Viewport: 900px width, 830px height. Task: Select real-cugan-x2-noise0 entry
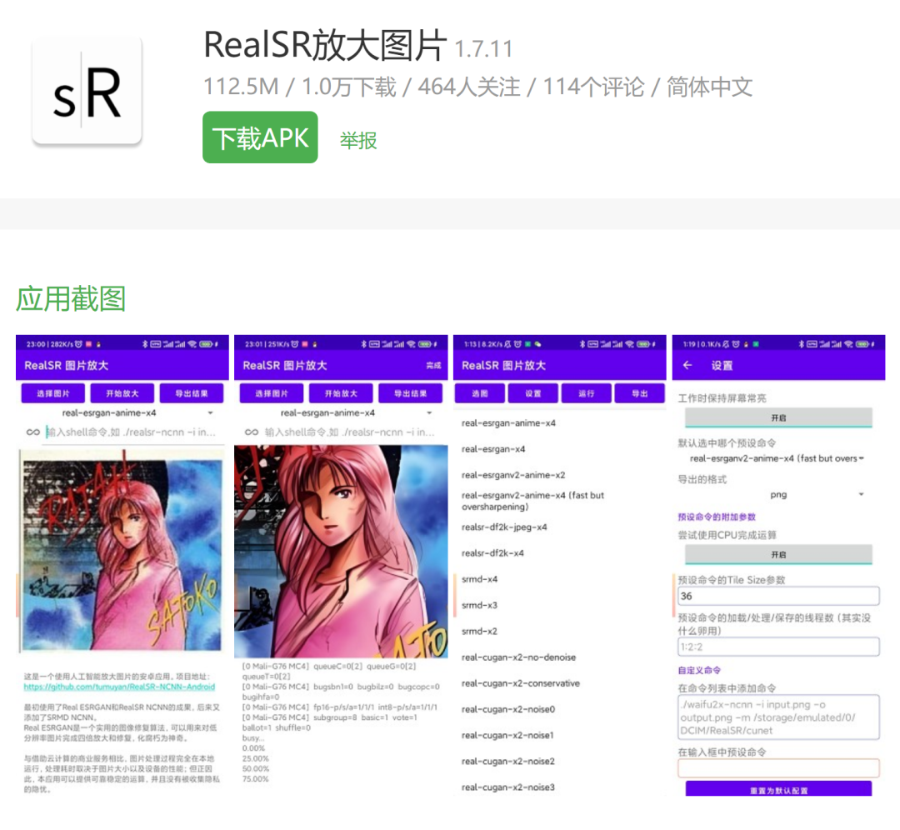[508, 709]
